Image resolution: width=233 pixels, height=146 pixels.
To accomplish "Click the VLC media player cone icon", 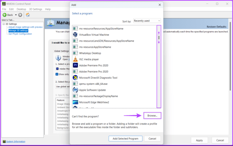I will click(x=75, y=59).
